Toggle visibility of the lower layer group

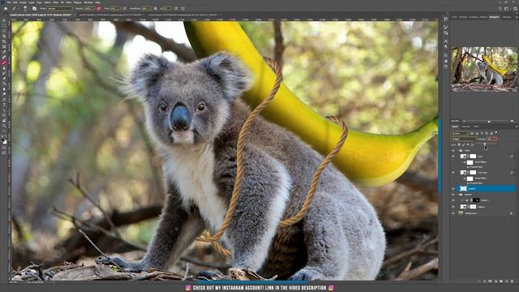[x=453, y=195]
